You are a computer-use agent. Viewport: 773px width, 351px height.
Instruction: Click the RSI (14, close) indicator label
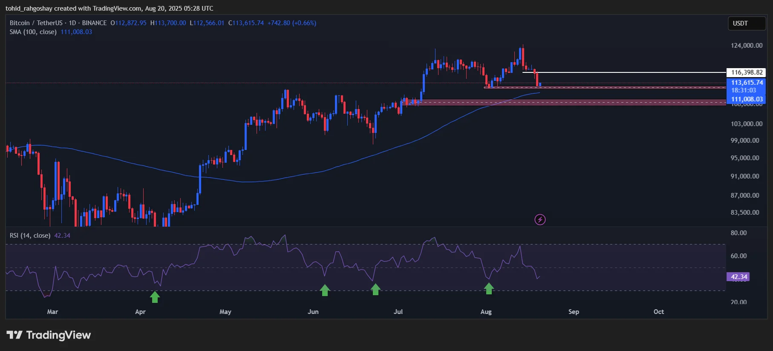pos(30,236)
